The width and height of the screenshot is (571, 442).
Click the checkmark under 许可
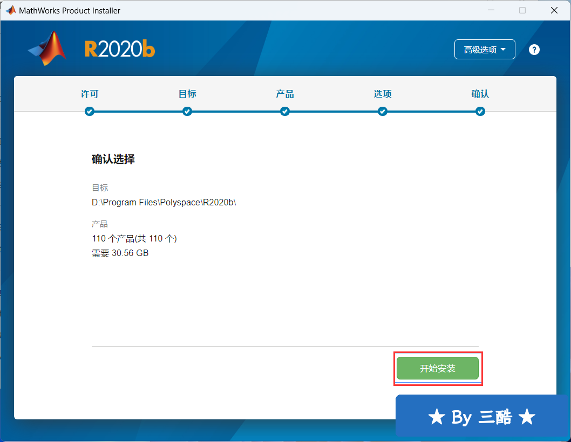tap(90, 112)
